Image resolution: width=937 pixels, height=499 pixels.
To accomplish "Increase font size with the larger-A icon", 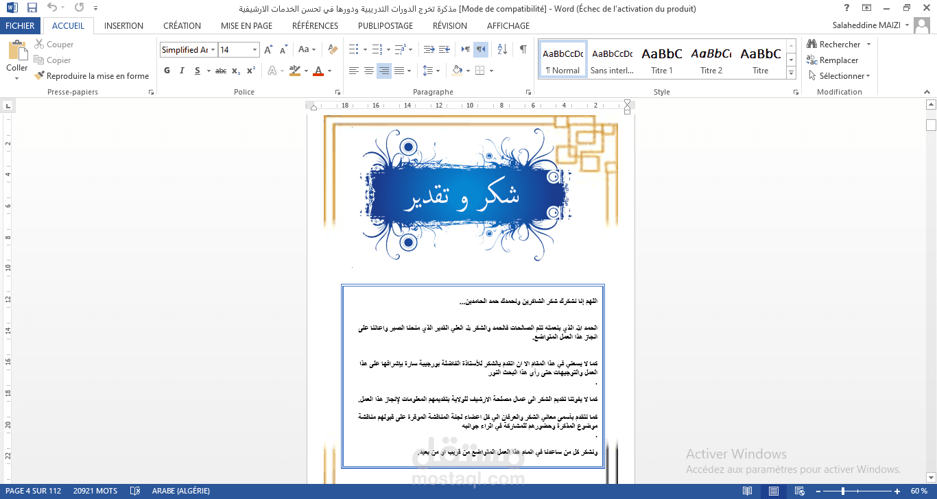I will pyautogui.click(x=269, y=50).
